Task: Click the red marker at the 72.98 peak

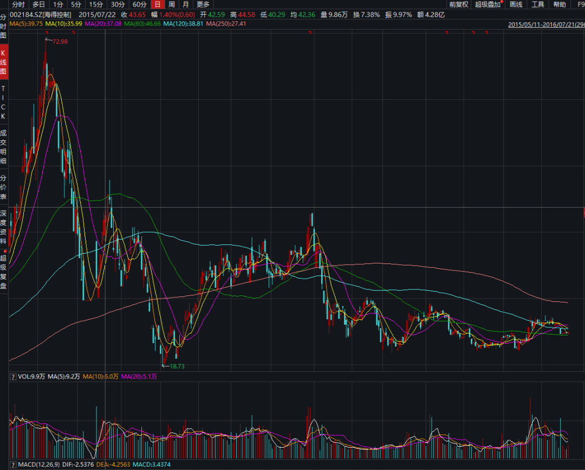Action: pyautogui.click(x=45, y=40)
